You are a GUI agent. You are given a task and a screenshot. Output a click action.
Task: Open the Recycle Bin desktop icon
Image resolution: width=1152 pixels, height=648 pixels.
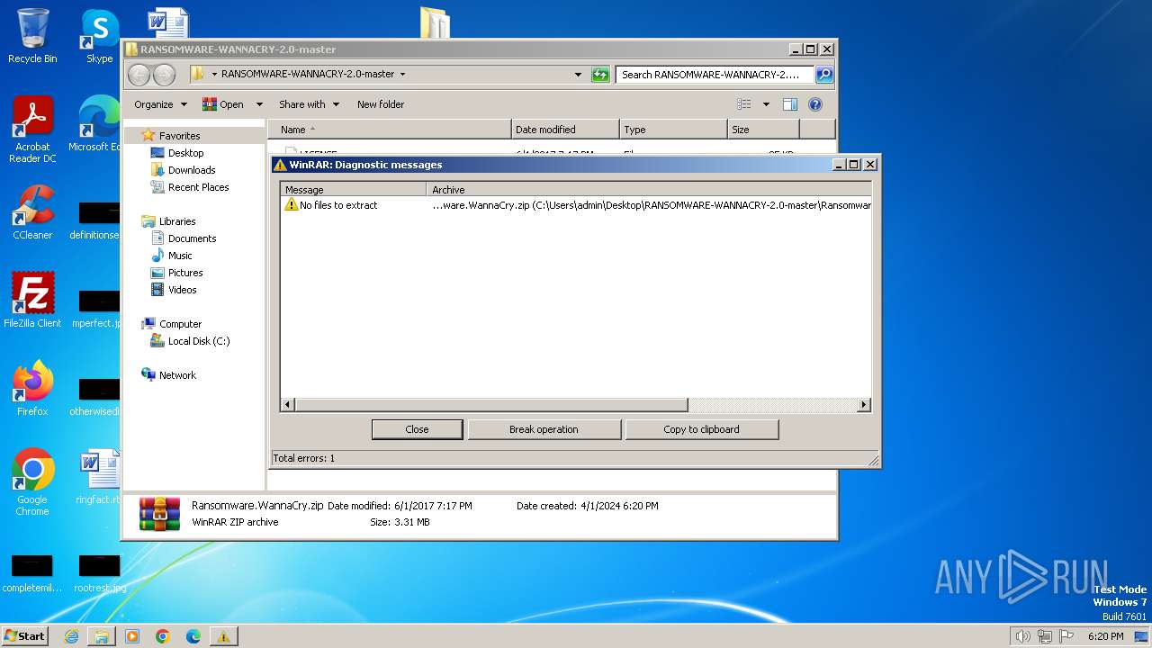tap(32, 36)
